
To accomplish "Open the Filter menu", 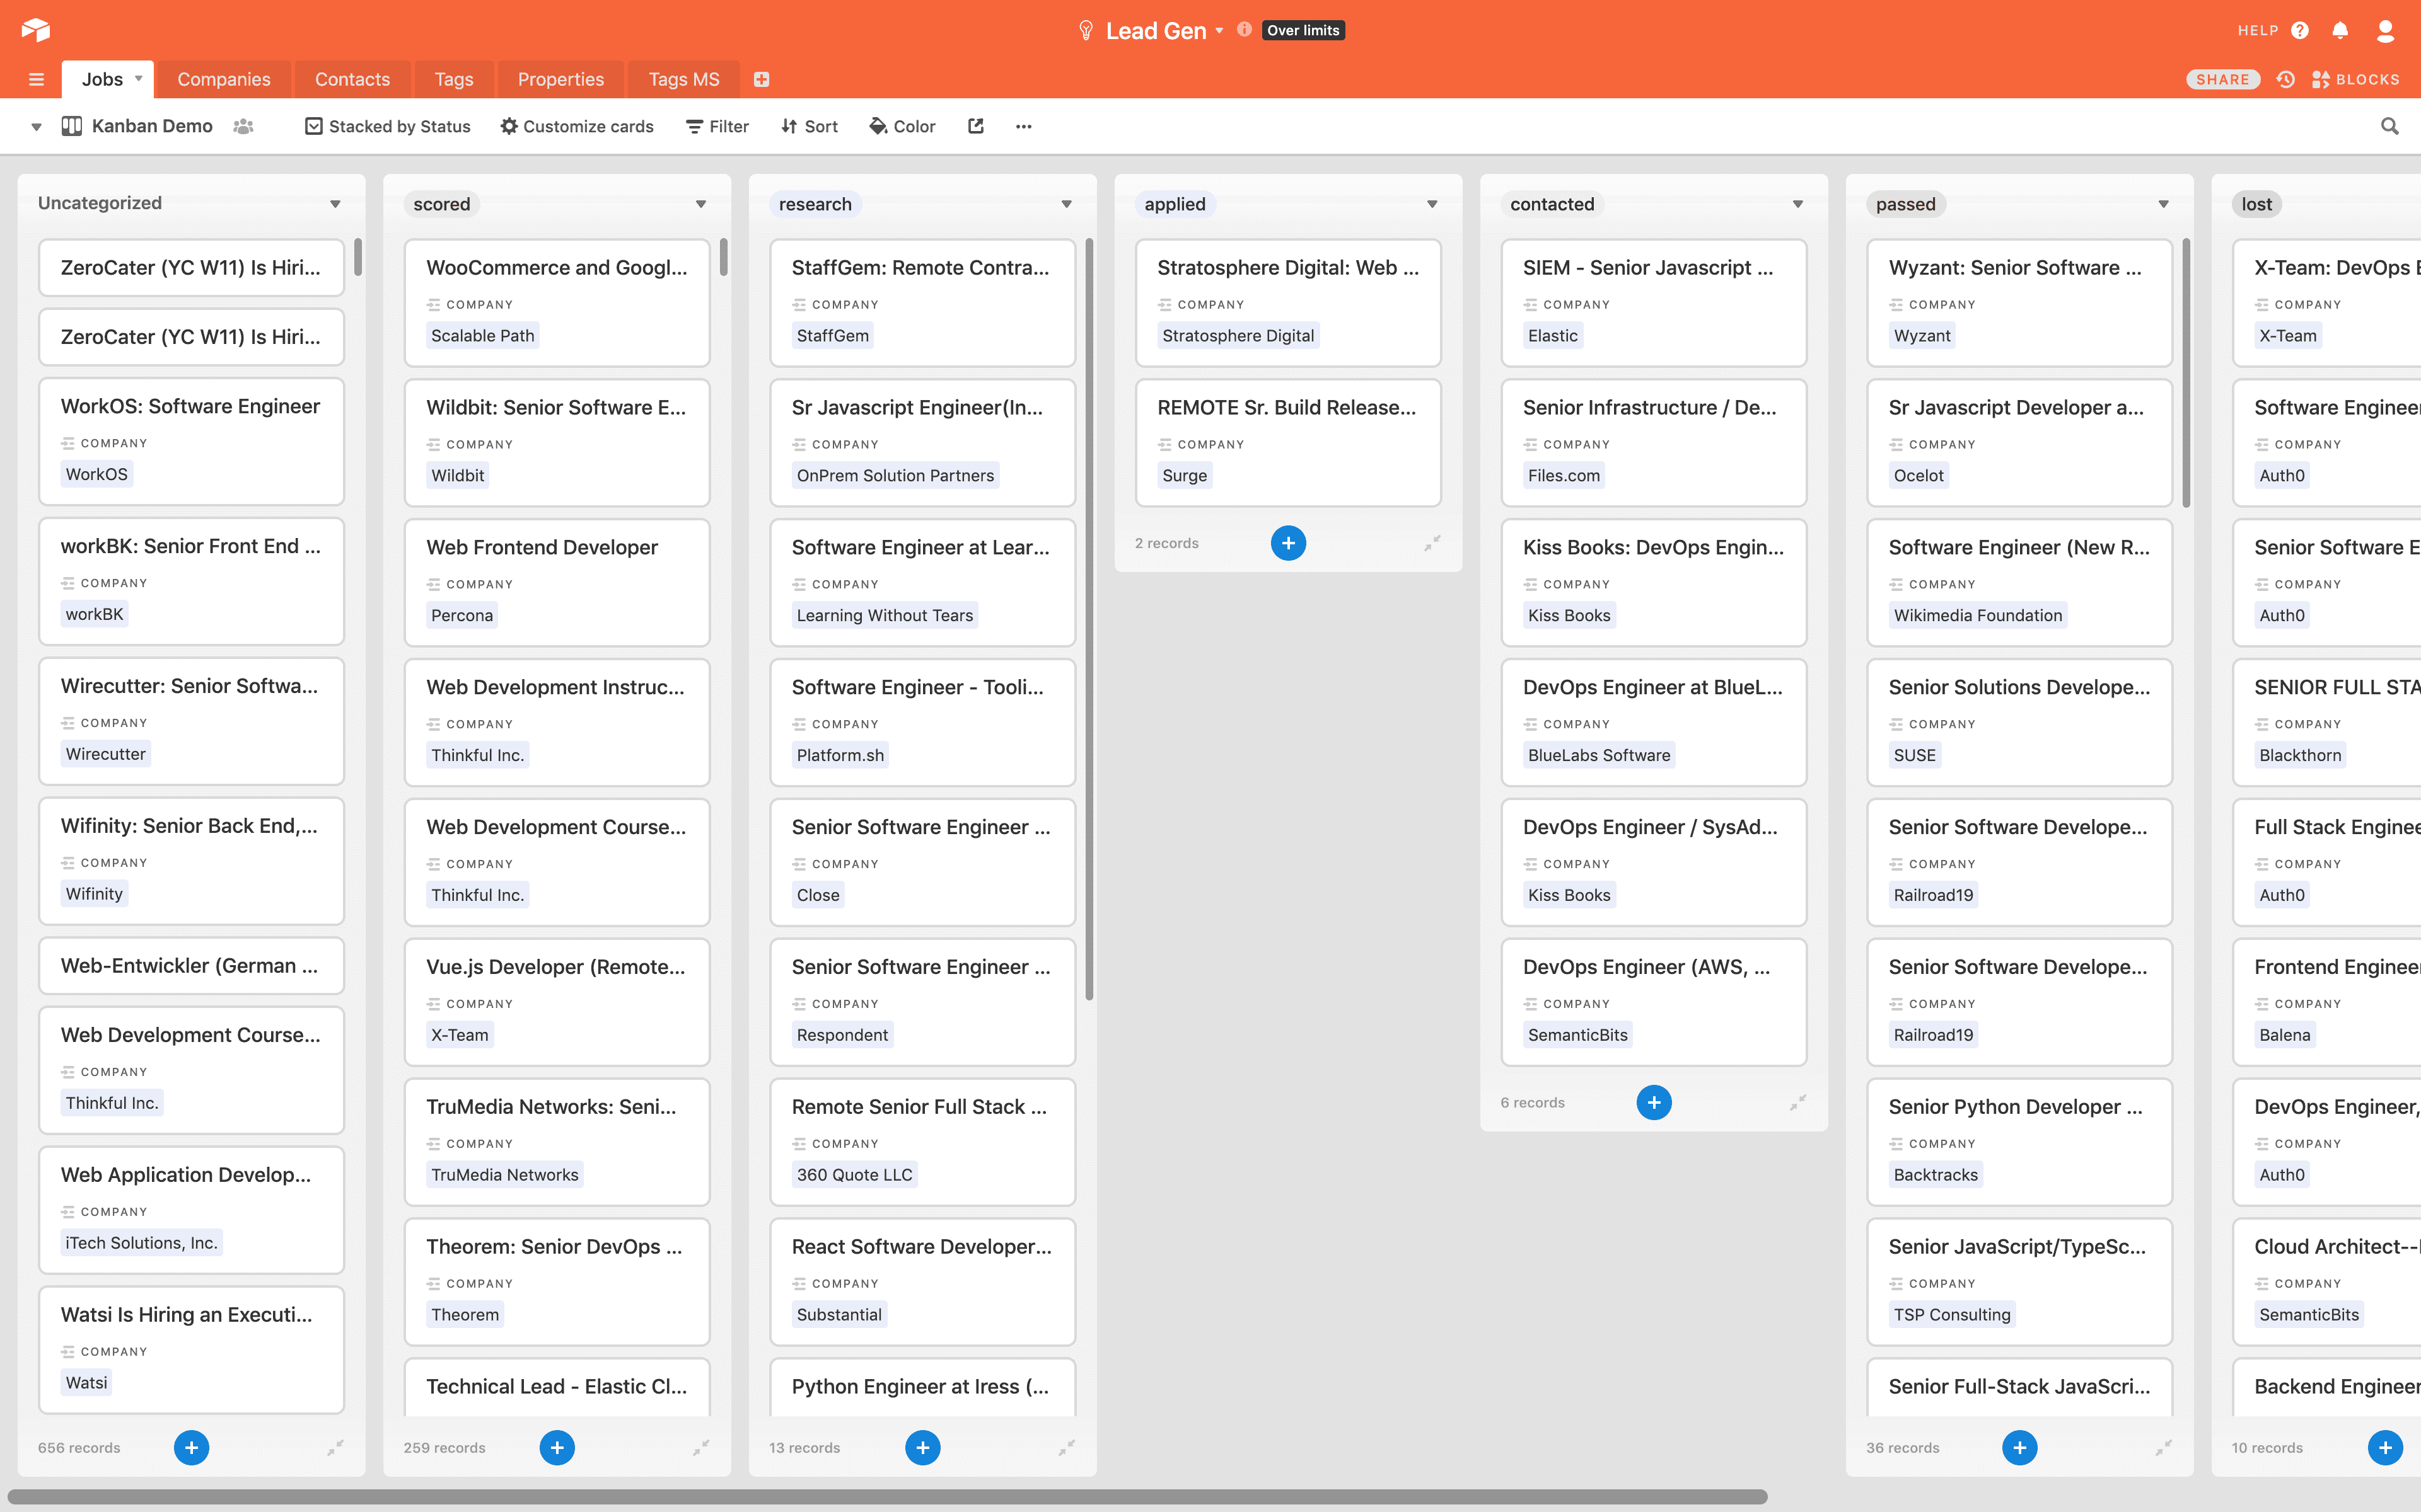I will point(717,126).
